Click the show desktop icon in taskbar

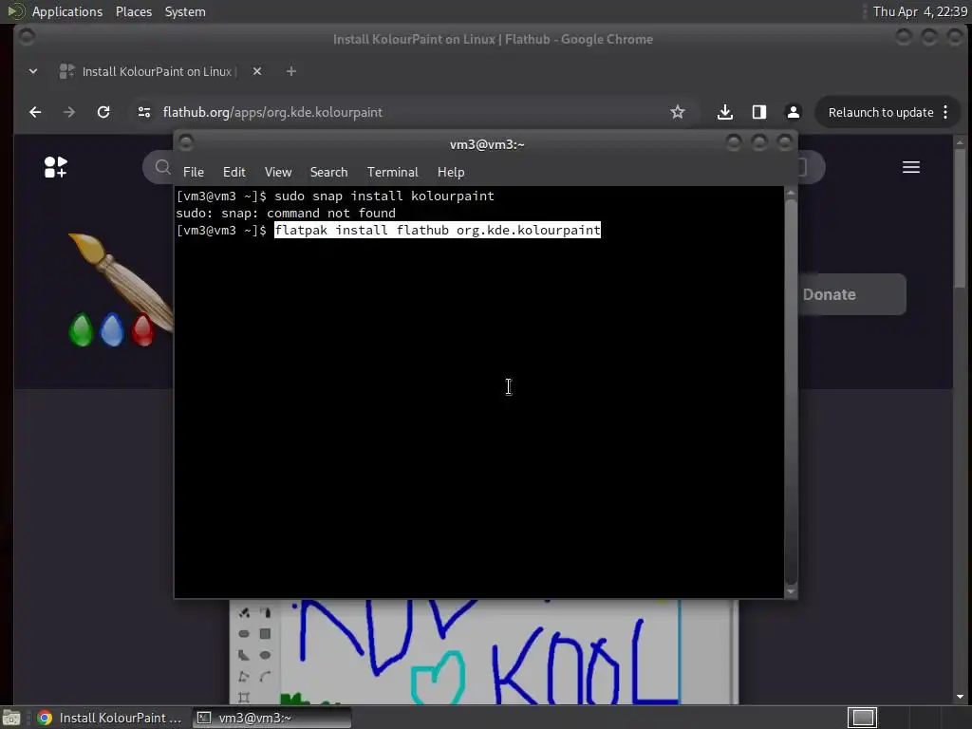click(x=11, y=718)
